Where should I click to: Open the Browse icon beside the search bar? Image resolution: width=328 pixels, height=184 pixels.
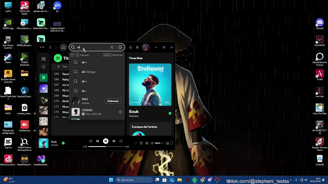[120, 47]
